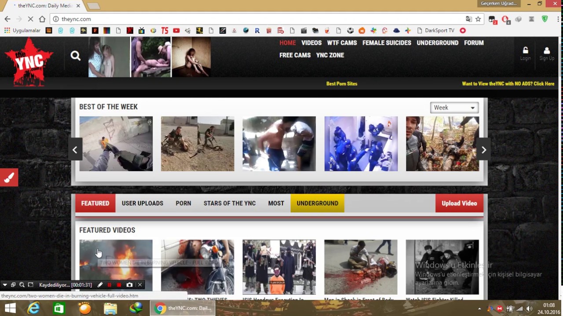
Task: Open the T5 bookmark icon
Action: coord(165,30)
